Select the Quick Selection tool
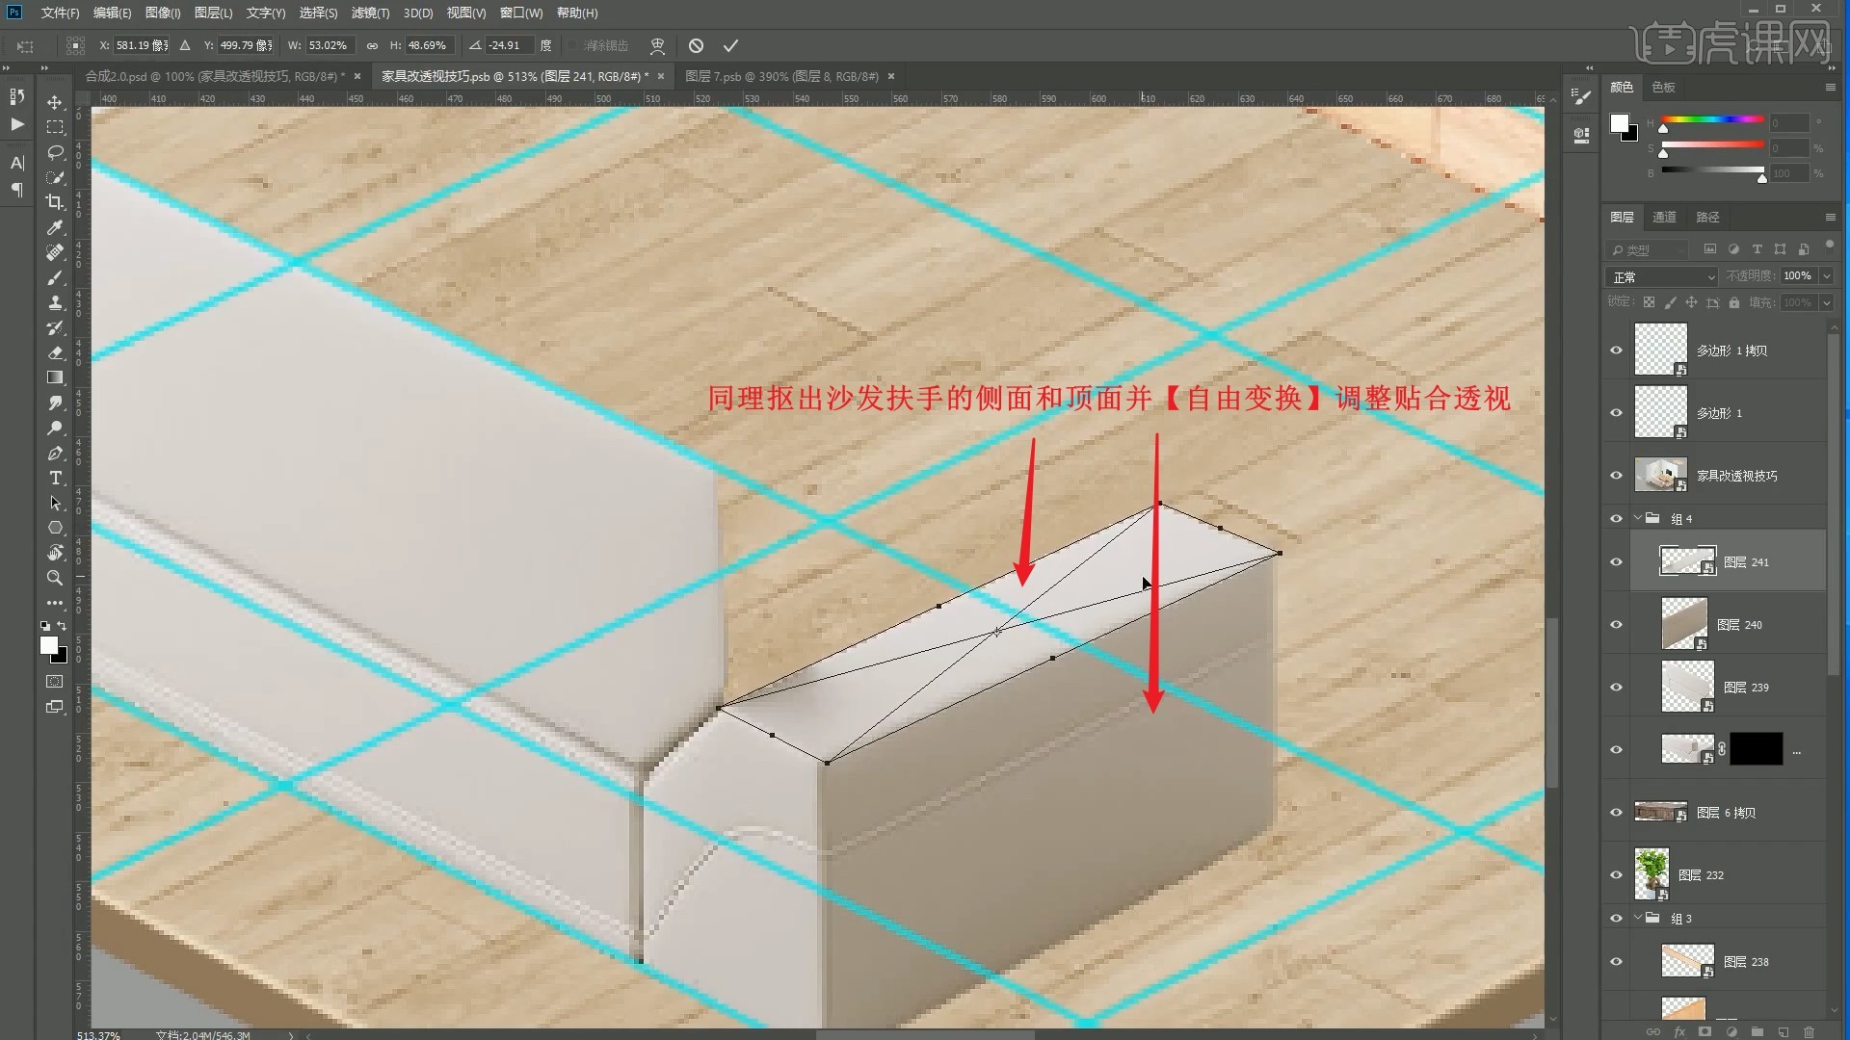The width and height of the screenshot is (1850, 1040). pyautogui.click(x=55, y=177)
